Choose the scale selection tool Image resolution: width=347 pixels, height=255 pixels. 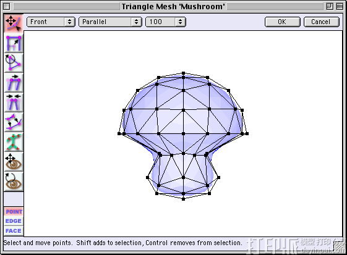[14, 43]
